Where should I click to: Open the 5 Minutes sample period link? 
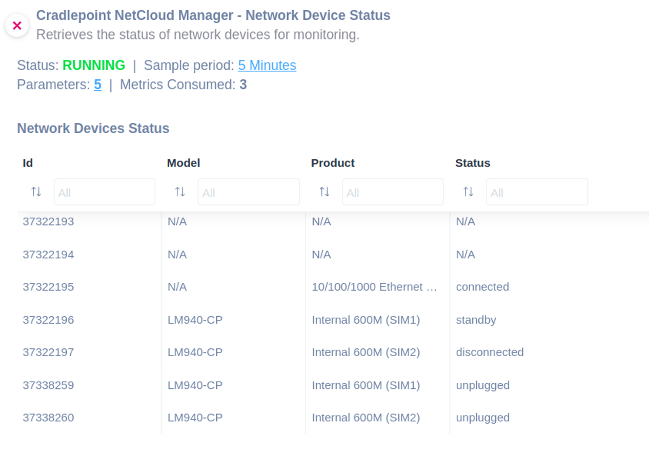(x=267, y=66)
